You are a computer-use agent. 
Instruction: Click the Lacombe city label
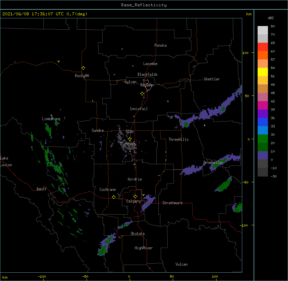point(150,64)
